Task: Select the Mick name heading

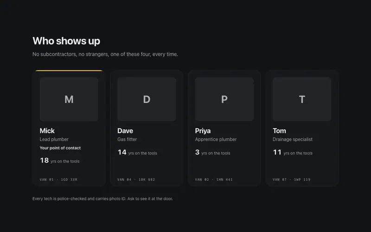Action: [47, 131]
